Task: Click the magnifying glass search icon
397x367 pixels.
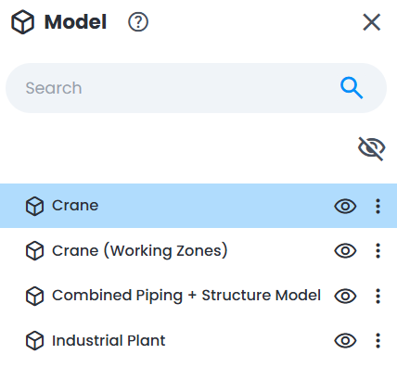Action: (x=352, y=88)
